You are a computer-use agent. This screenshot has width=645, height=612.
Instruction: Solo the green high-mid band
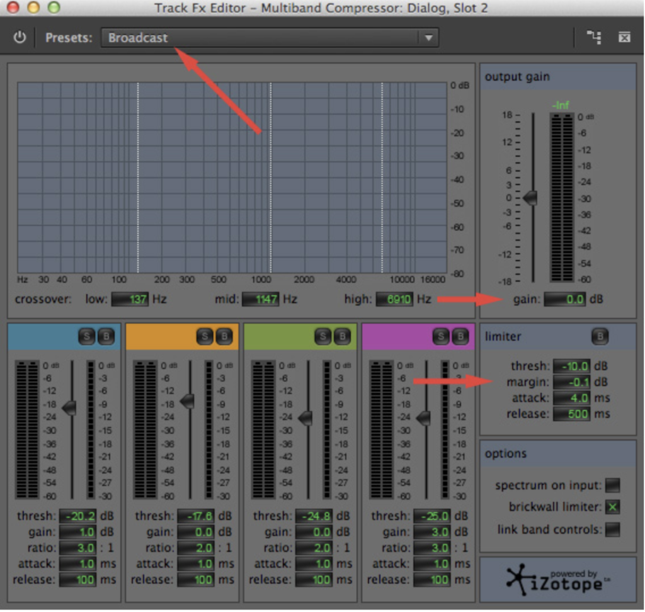pyautogui.click(x=322, y=336)
